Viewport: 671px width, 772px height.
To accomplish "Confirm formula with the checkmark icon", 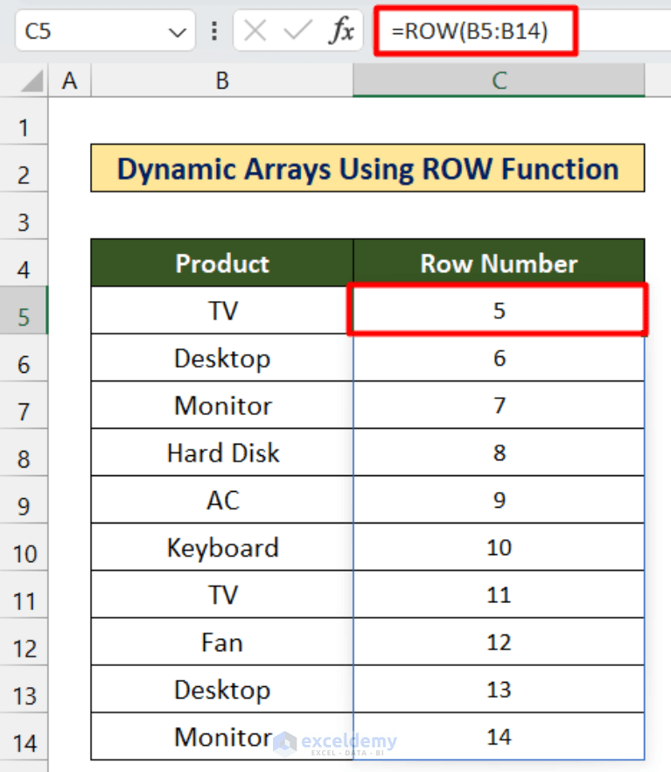I will click(x=297, y=31).
